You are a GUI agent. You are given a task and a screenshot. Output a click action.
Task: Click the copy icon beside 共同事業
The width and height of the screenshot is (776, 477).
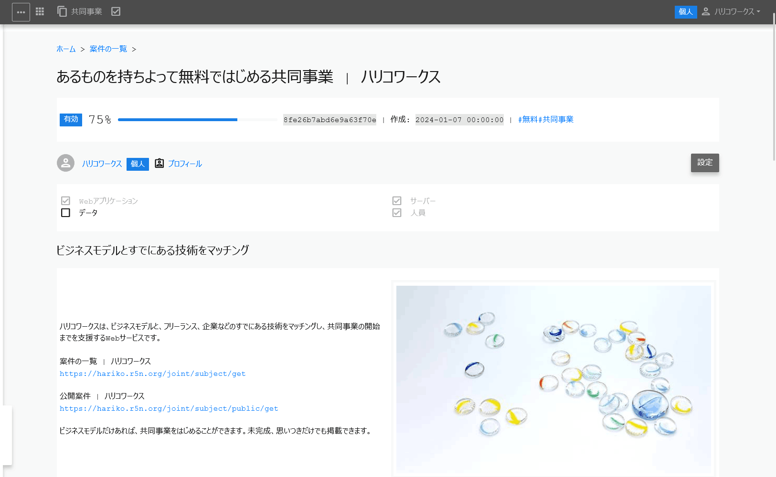pyautogui.click(x=62, y=11)
